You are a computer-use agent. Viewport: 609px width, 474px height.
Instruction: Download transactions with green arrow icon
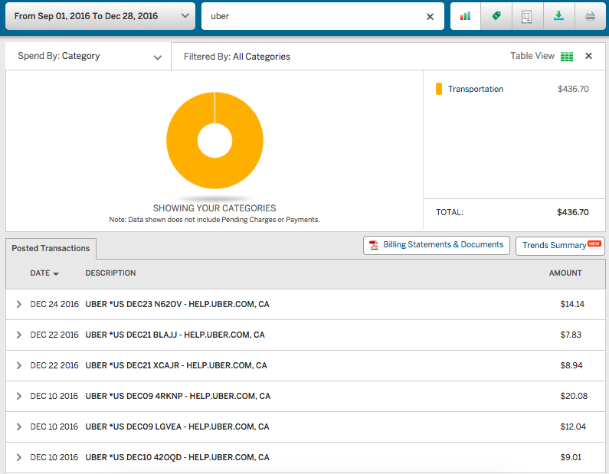[x=558, y=16]
